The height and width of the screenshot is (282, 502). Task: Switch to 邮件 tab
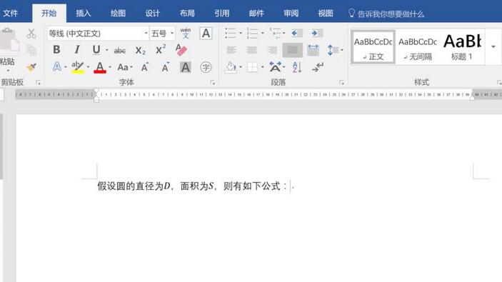point(256,13)
